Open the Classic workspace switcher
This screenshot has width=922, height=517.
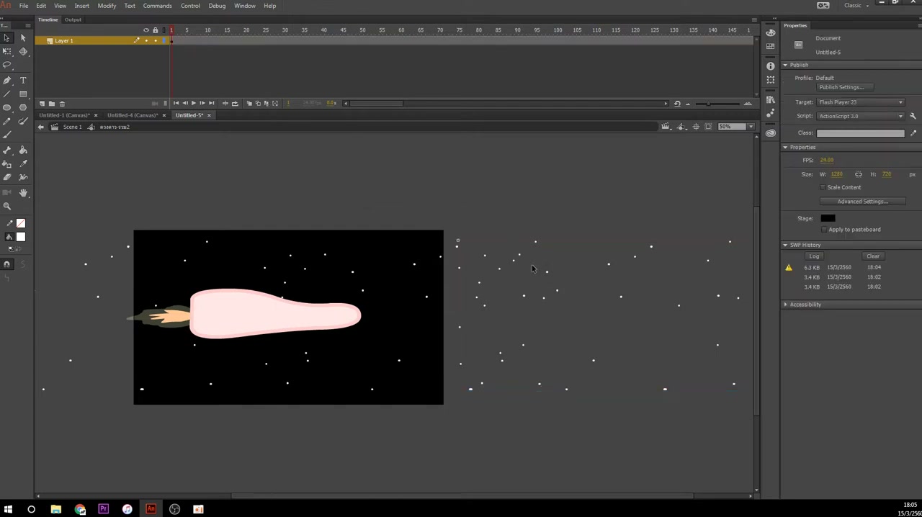coord(857,6)
